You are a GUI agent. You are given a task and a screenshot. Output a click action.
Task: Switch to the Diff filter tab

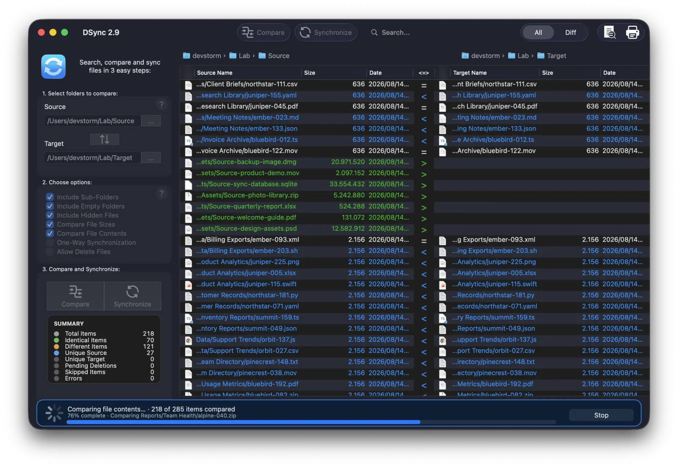(x=570, y=33)
